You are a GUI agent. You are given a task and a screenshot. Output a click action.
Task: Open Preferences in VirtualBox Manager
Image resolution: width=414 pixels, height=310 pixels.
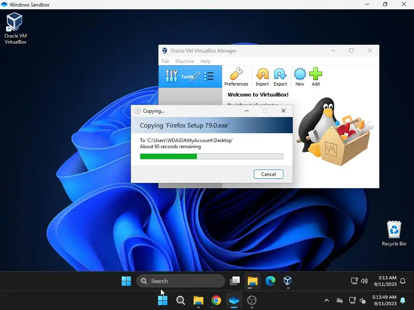(x=236, y=77)
